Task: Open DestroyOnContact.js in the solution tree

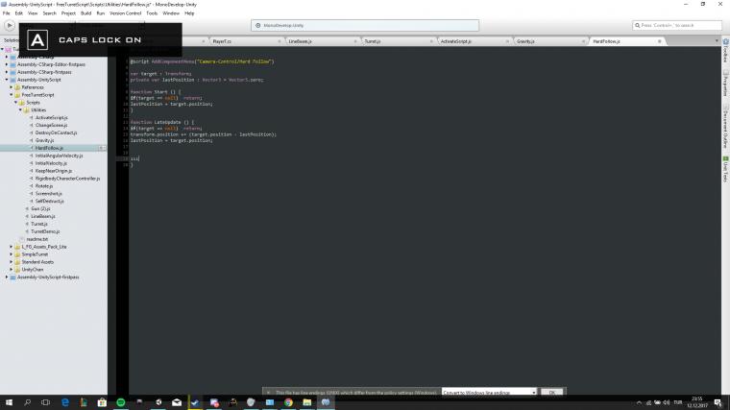Action: click(x=56, y=133)
